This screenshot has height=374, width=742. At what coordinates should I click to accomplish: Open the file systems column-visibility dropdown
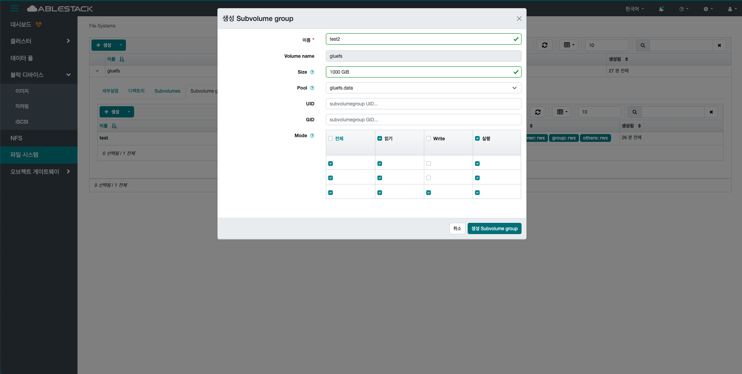click(569, 45)
